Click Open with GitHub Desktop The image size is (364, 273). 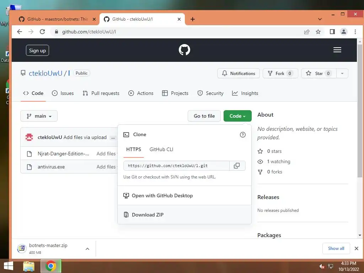tap(184, 196)
